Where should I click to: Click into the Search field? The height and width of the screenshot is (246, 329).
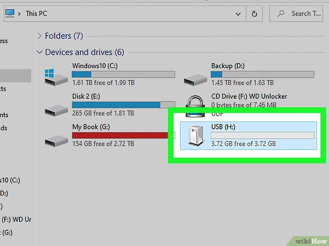(296, 14)
